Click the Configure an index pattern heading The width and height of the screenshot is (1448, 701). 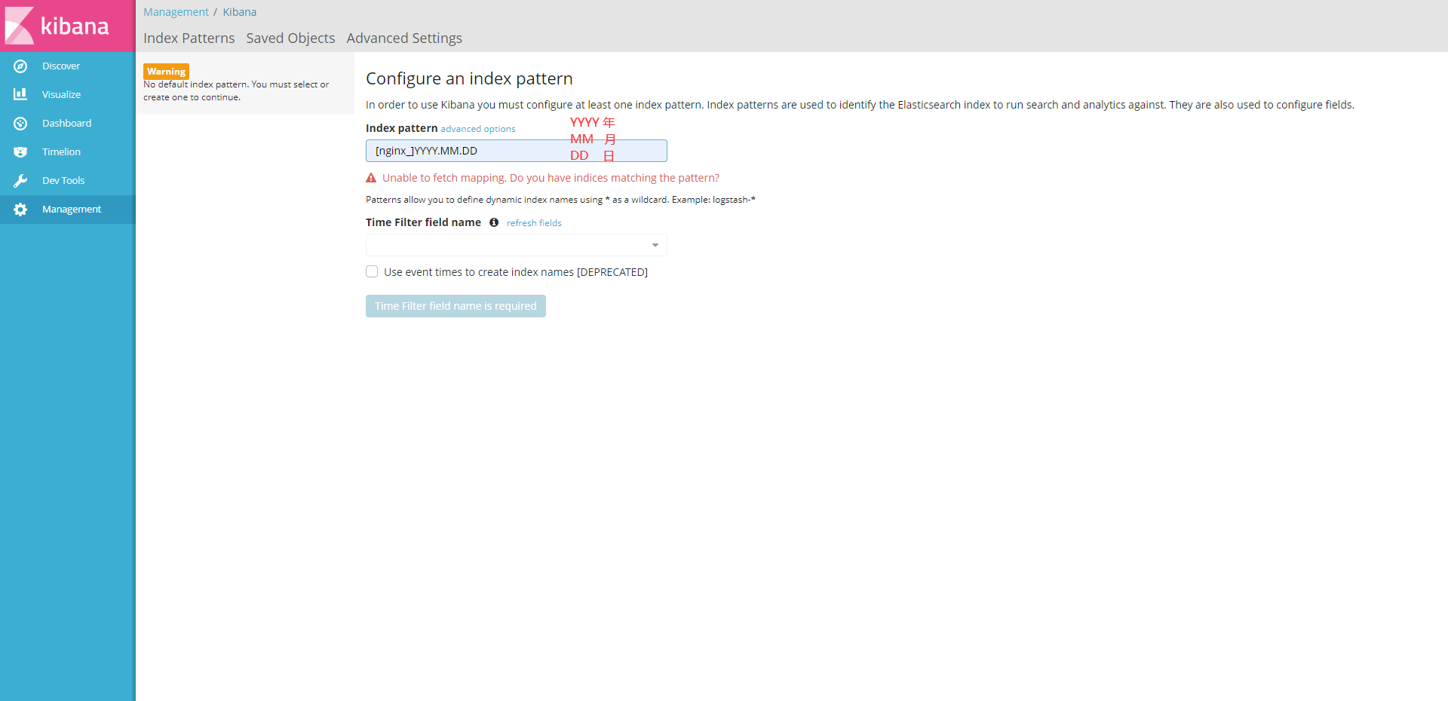pos(469,78)
